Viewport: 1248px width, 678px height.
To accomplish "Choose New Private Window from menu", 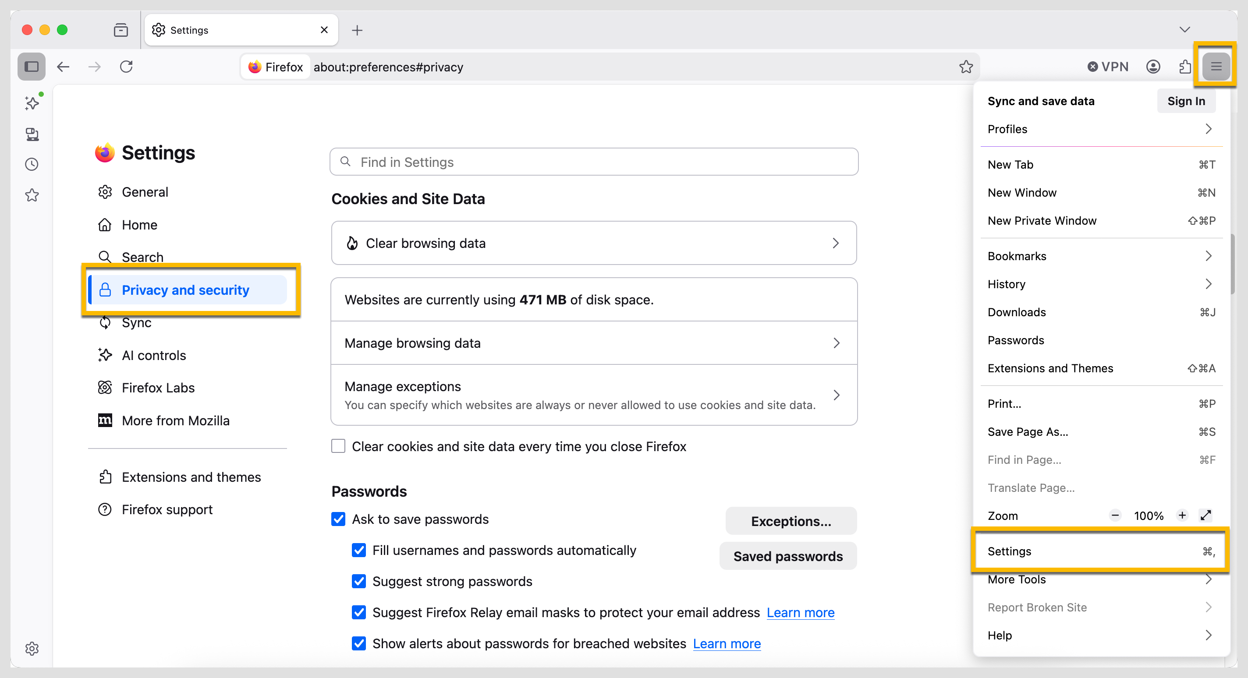I will (1101, 221).
